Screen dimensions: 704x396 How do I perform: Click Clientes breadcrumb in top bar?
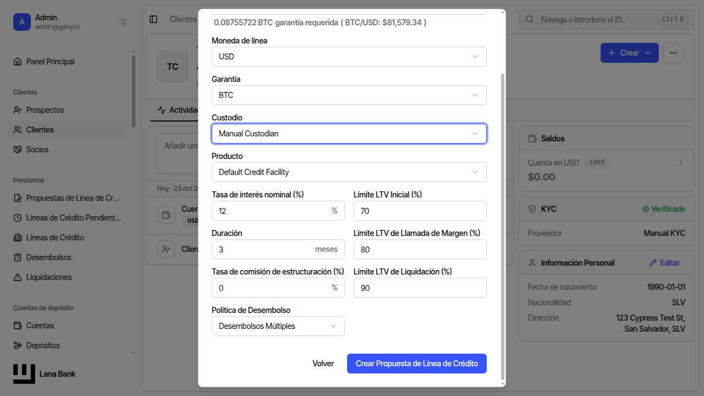click(183, 19)
